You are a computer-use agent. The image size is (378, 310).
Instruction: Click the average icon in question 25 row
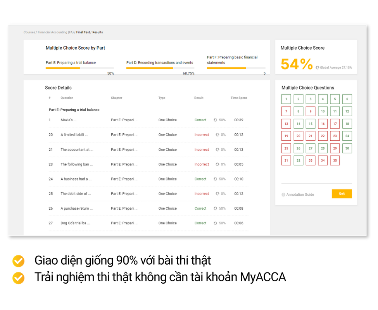pos(217,194)
